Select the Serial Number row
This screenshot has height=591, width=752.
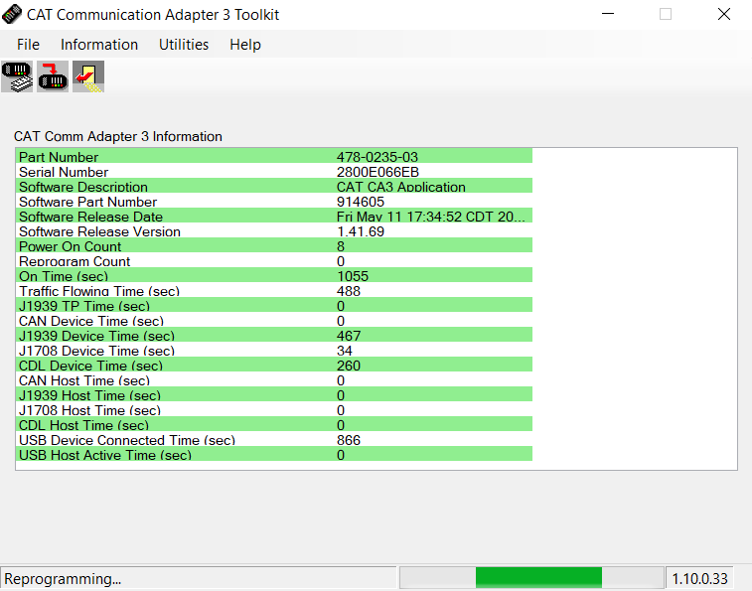click(x=274, y=171)
